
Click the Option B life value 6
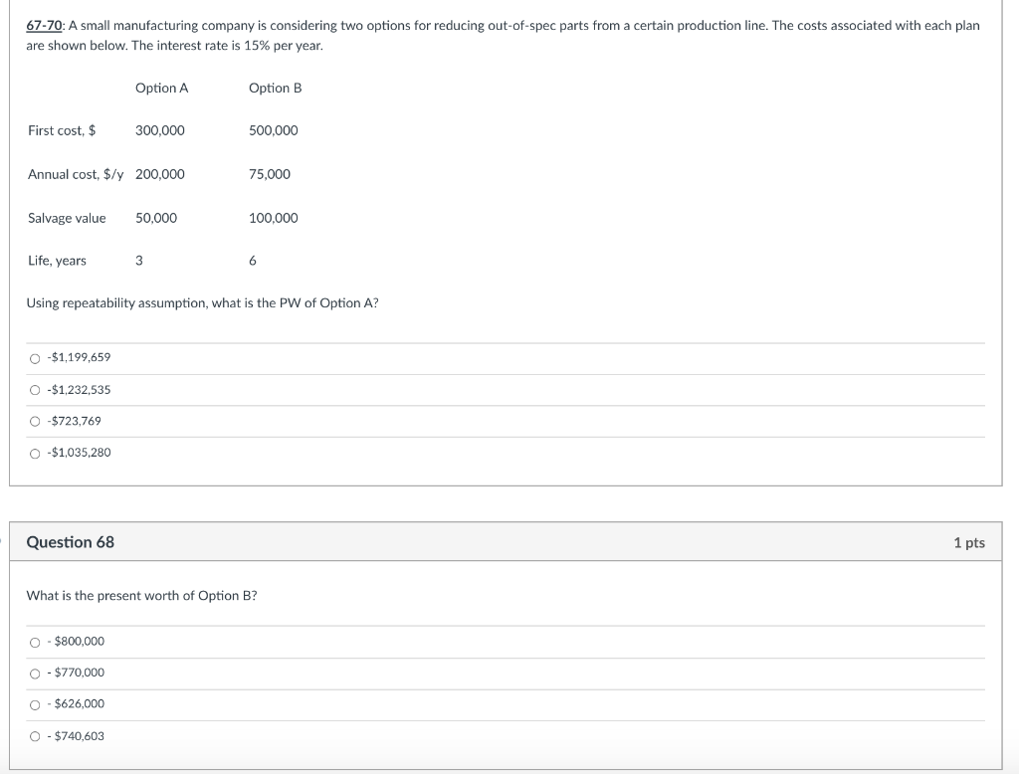click(253, 261)
